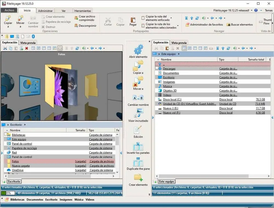Click the Temas button
The height and width of the screenshot is (208, 274).
point(269,10)
